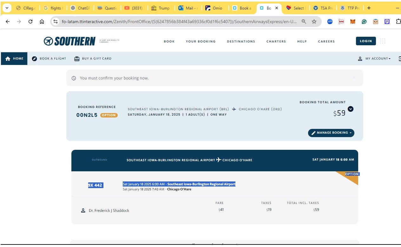Open the Destinations menu item
This screenshot has width=401, height=247.
click(x=241, y=41)
